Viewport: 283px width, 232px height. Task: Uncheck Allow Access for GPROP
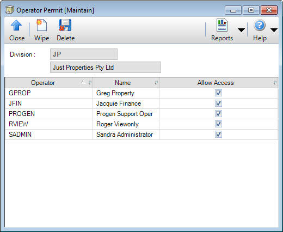218,93
